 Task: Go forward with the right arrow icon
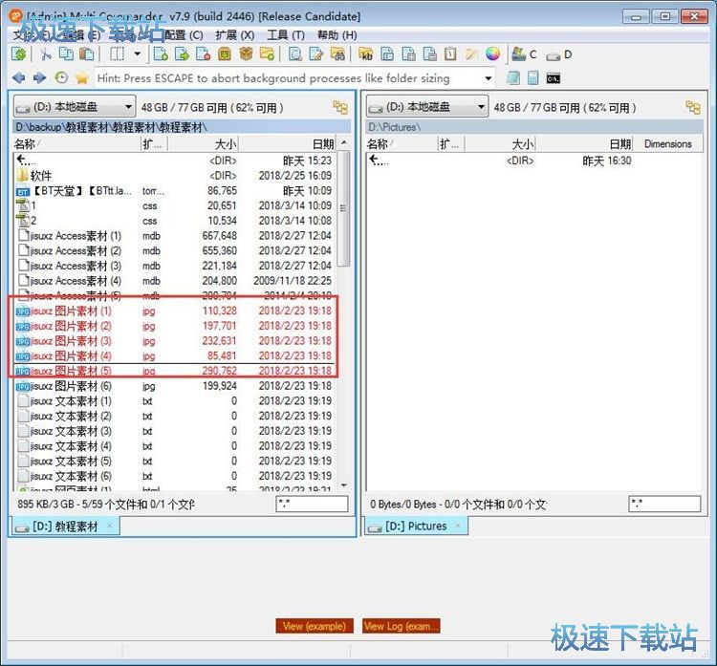(x=40, y=78)
